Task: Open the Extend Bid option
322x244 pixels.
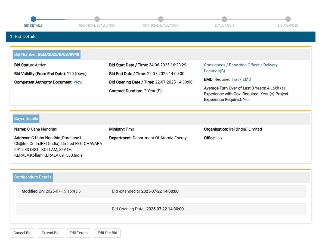Action: (51, 233)
